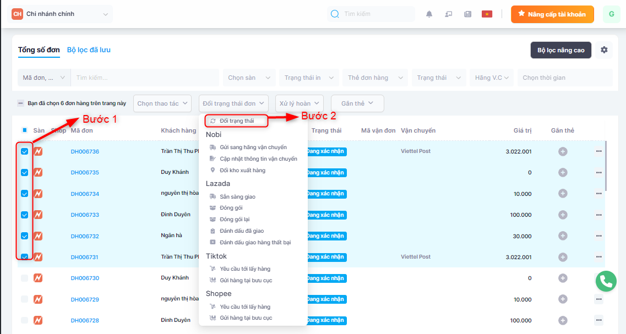Open order link DH006733
Image resolution: width=626 pixels, height=334 pixels.
pos(85,215)
